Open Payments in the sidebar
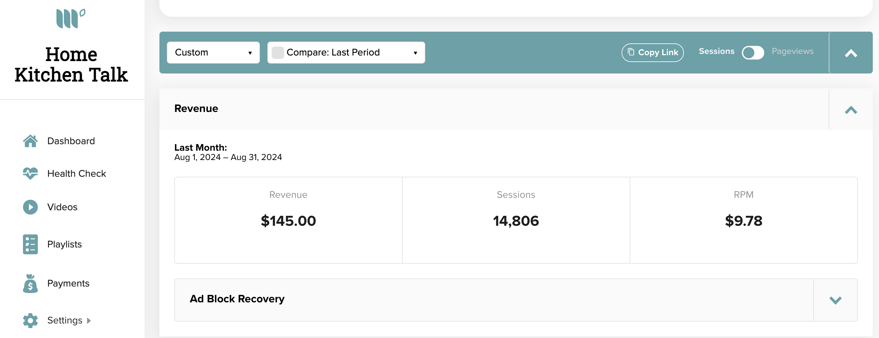 (68, 283)
